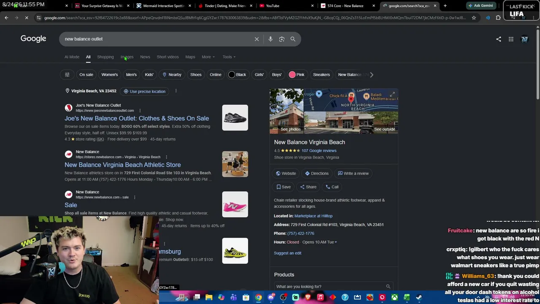Image resolution: width=540 pixels, height=304 pixels.
Task: Switch to AI Mode tab
Action: (72, 57)
